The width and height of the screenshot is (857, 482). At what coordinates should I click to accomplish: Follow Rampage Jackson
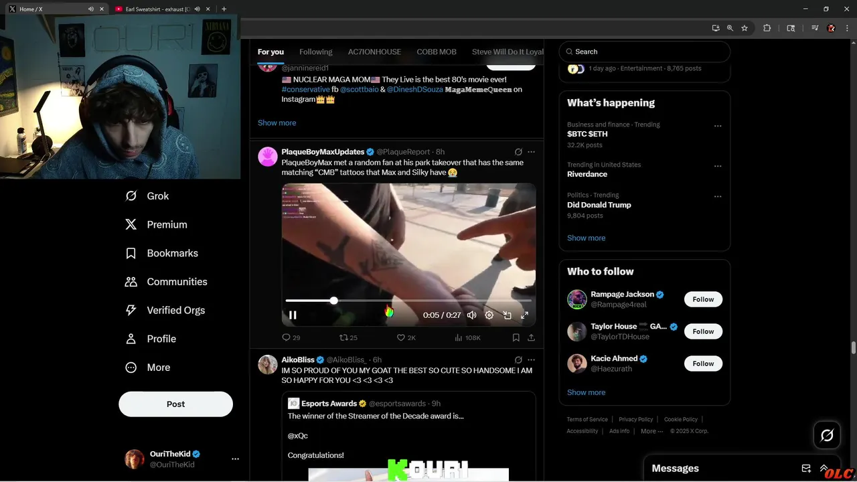coord(703,299)
